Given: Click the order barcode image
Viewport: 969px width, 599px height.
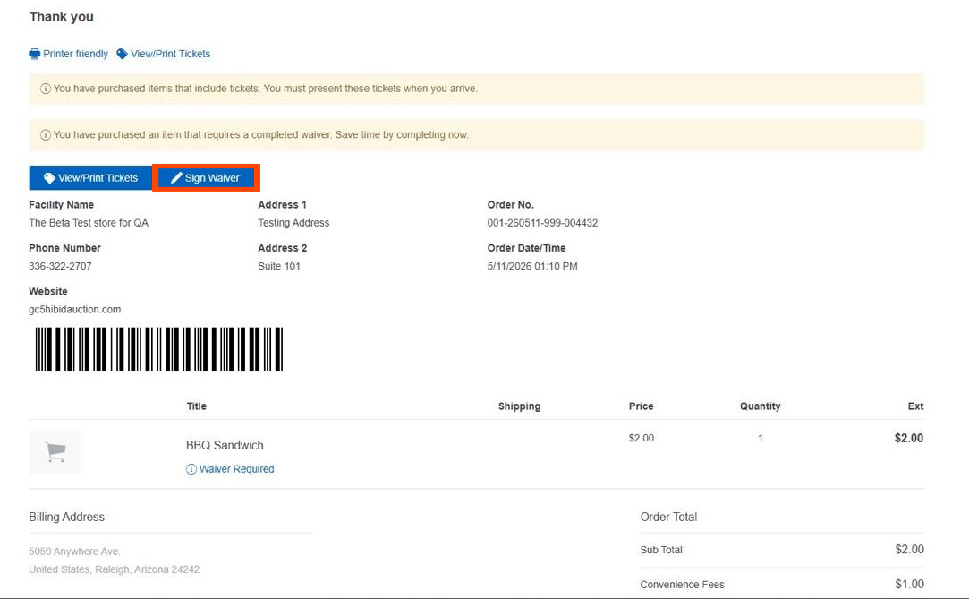Looking at the screenshot, I should pyautogui.click(x=159, y=349).
